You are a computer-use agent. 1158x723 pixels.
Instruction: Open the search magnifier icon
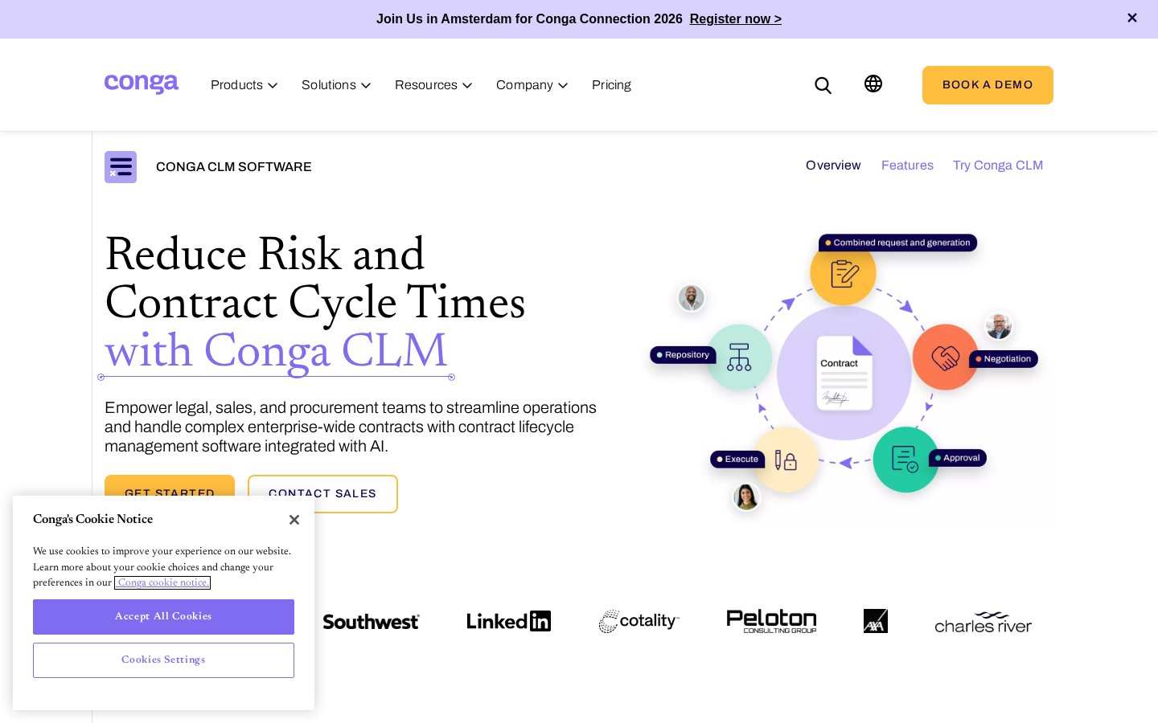pos(823,85)
